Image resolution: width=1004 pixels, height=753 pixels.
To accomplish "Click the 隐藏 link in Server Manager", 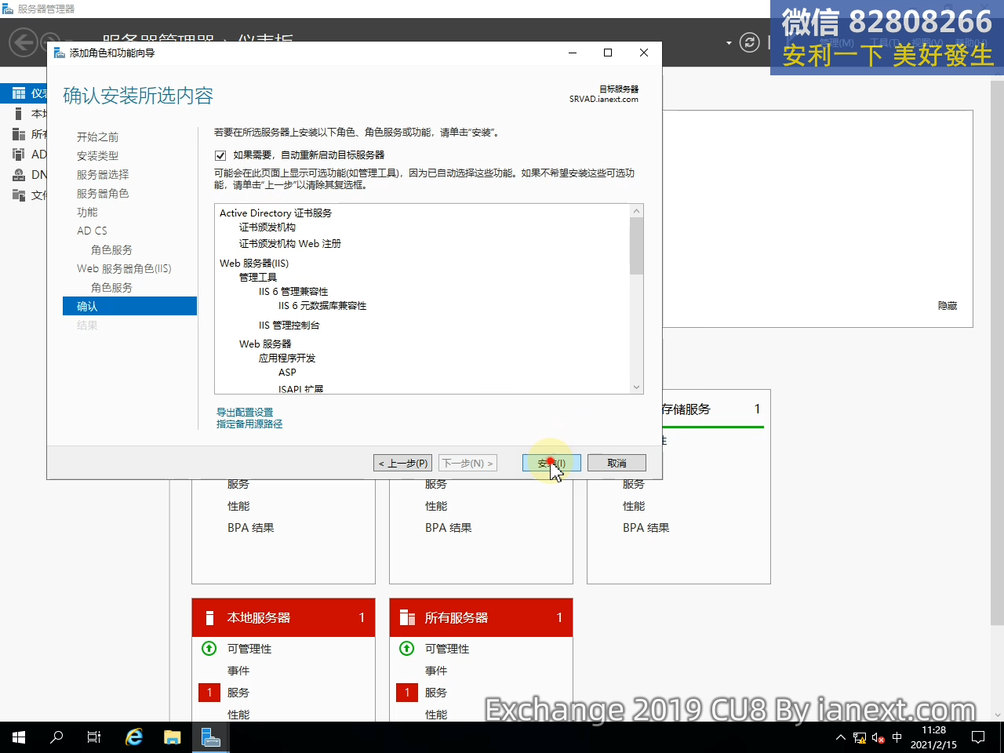I will click(x=948, y=306).
